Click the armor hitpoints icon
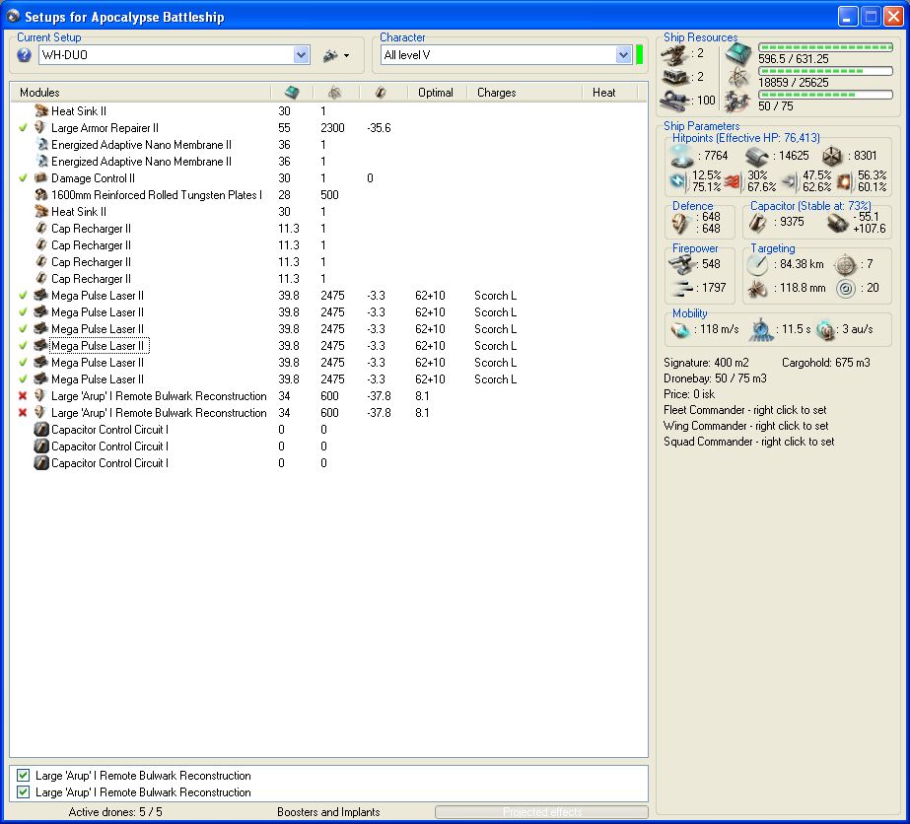 (757, 156)
